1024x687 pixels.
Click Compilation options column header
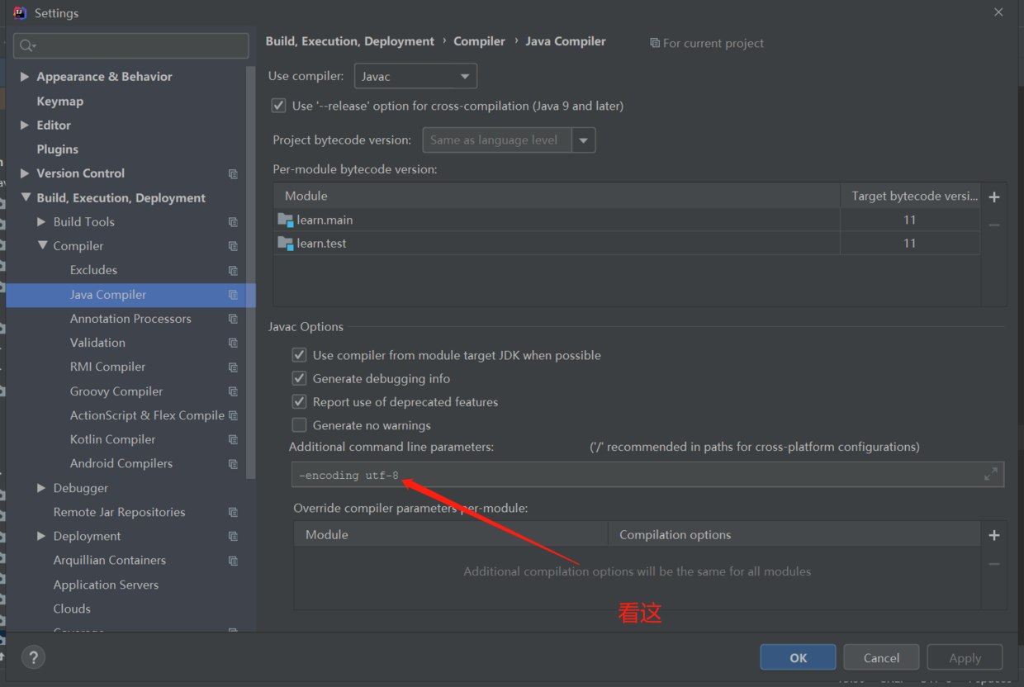coord(794,535)
